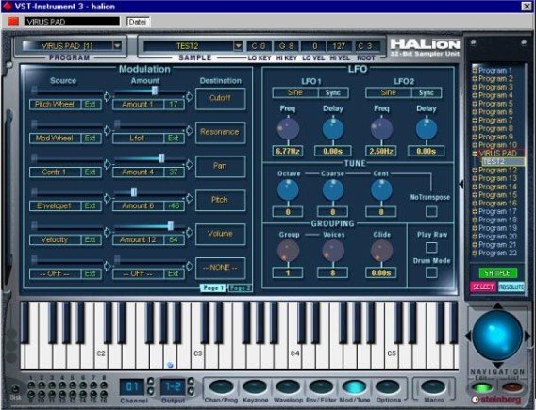The image size is (536, 410).
Task: Open the Env/Filter page button
Action: pyautogui.click(x=321, y=387)
